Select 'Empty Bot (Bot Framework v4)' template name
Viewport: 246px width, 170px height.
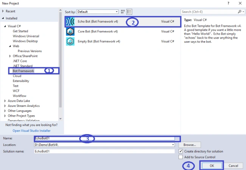pos(99,42)
